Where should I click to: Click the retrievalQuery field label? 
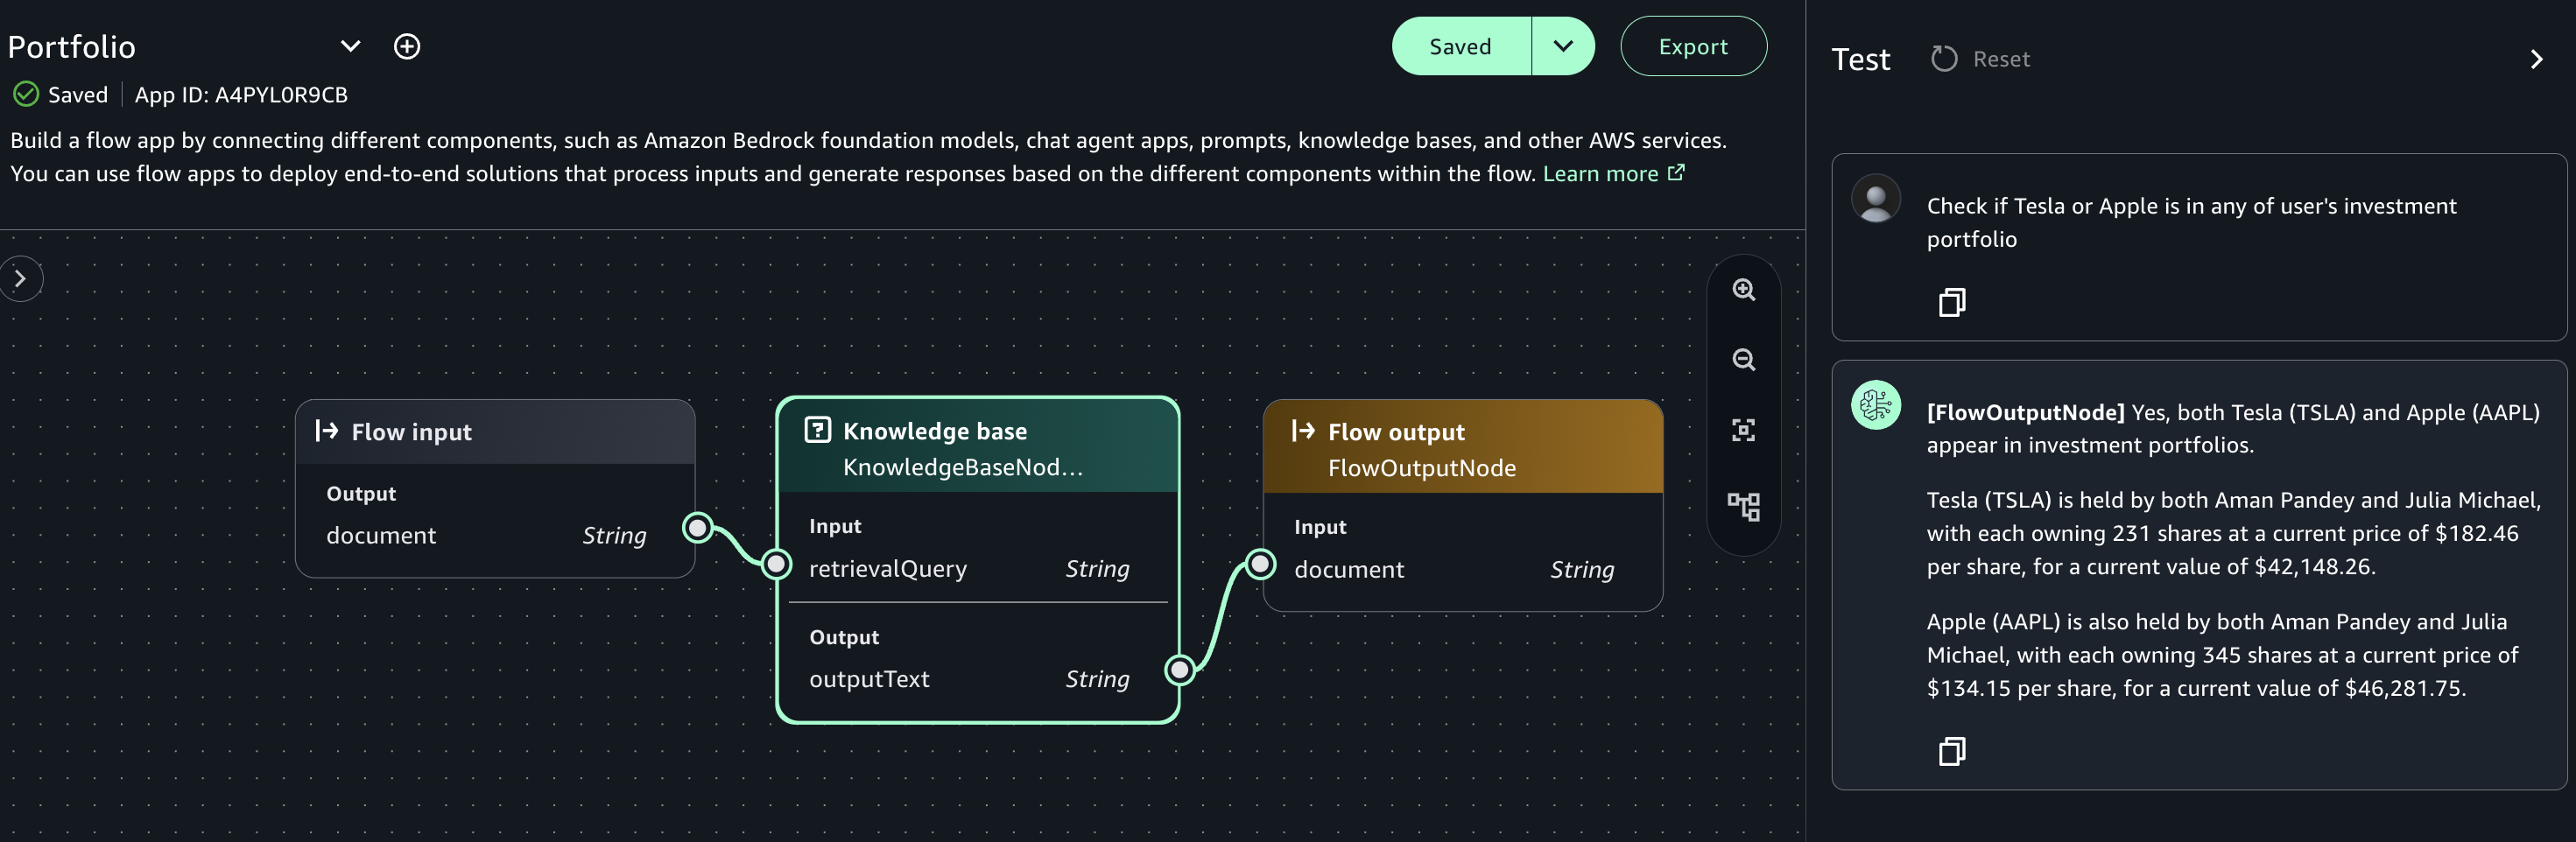[x=887, y=569]
